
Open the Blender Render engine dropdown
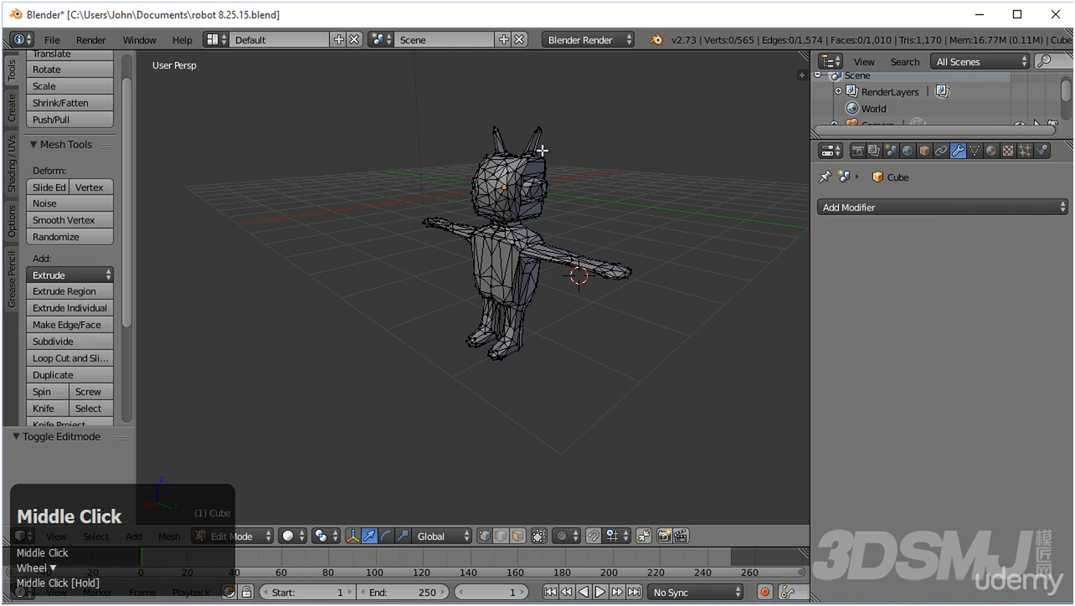click(x=588, y=39)
